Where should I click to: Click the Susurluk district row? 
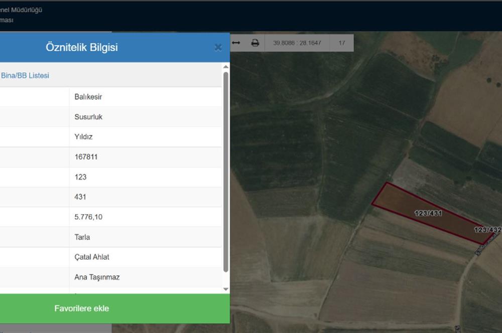click(88, 117)
